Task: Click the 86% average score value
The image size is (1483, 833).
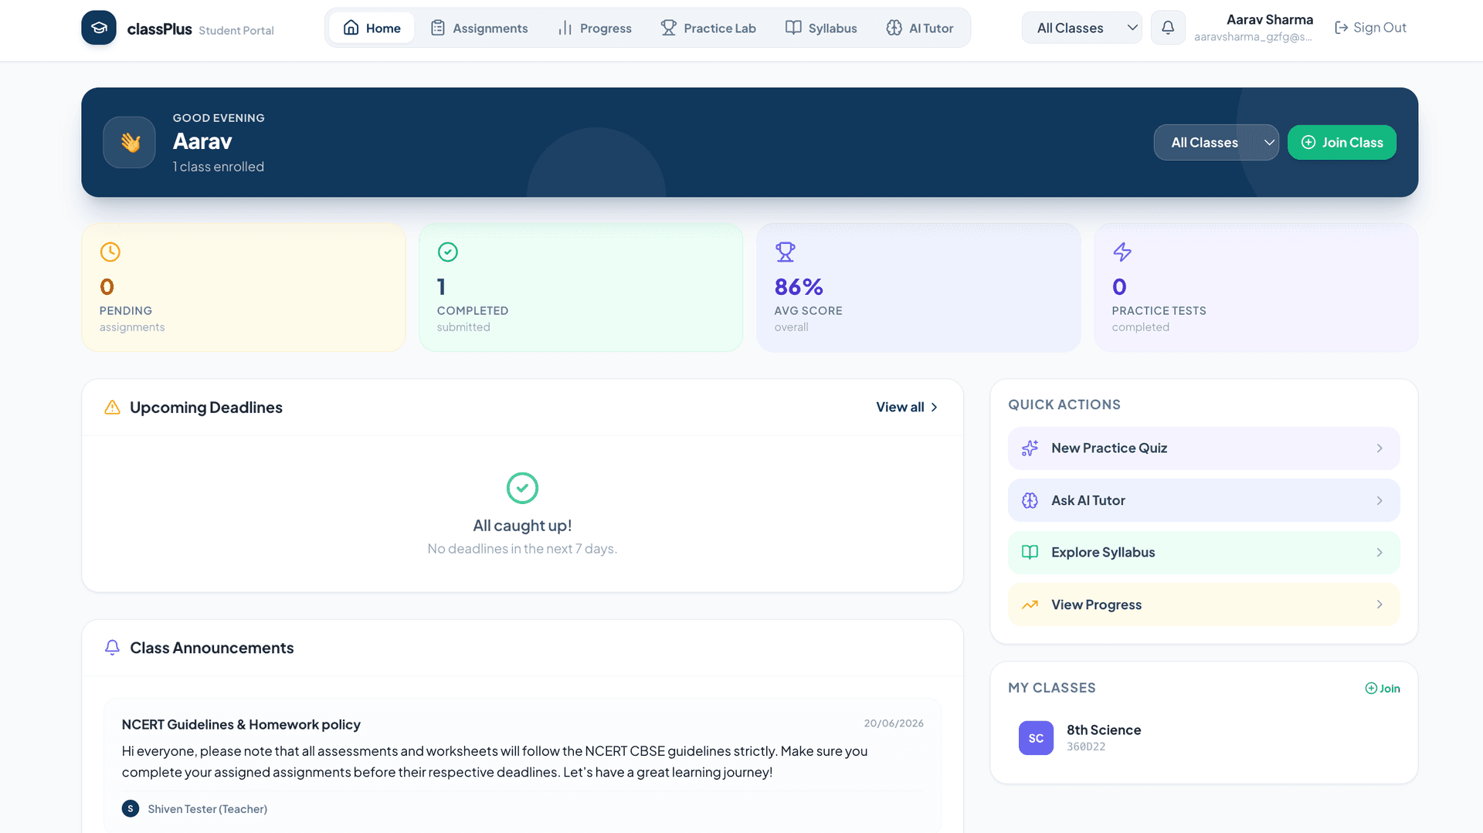Action: point(799,287)
